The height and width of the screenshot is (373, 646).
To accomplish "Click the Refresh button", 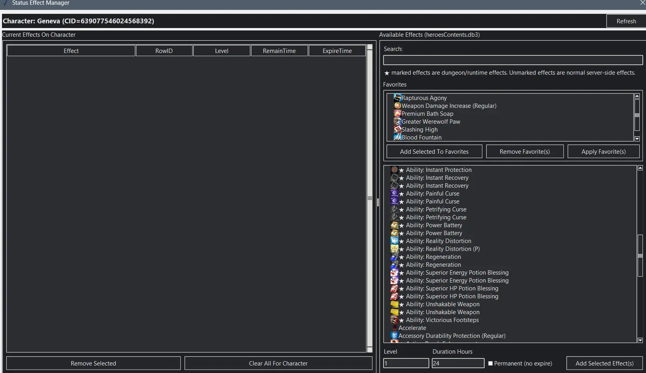I will [626, 21].
